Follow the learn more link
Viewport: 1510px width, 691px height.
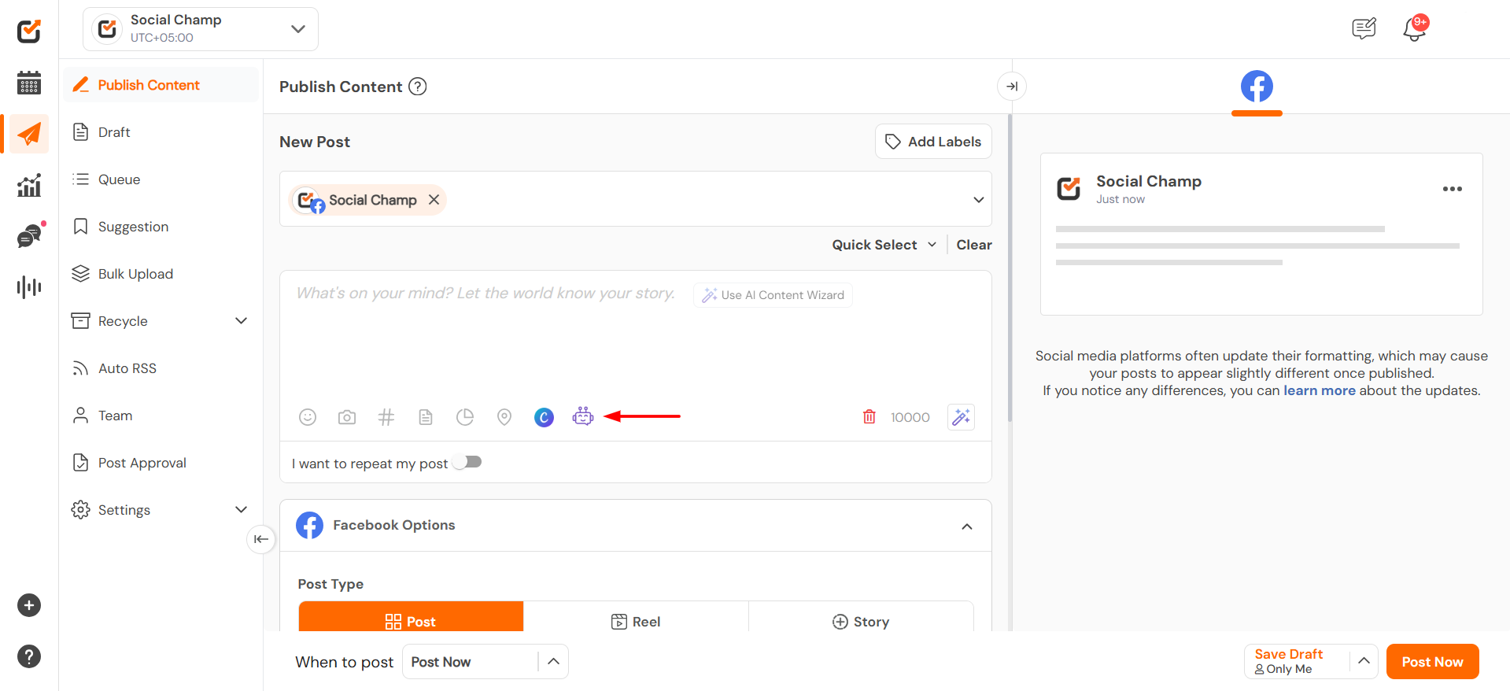[x=1320, y=390]
